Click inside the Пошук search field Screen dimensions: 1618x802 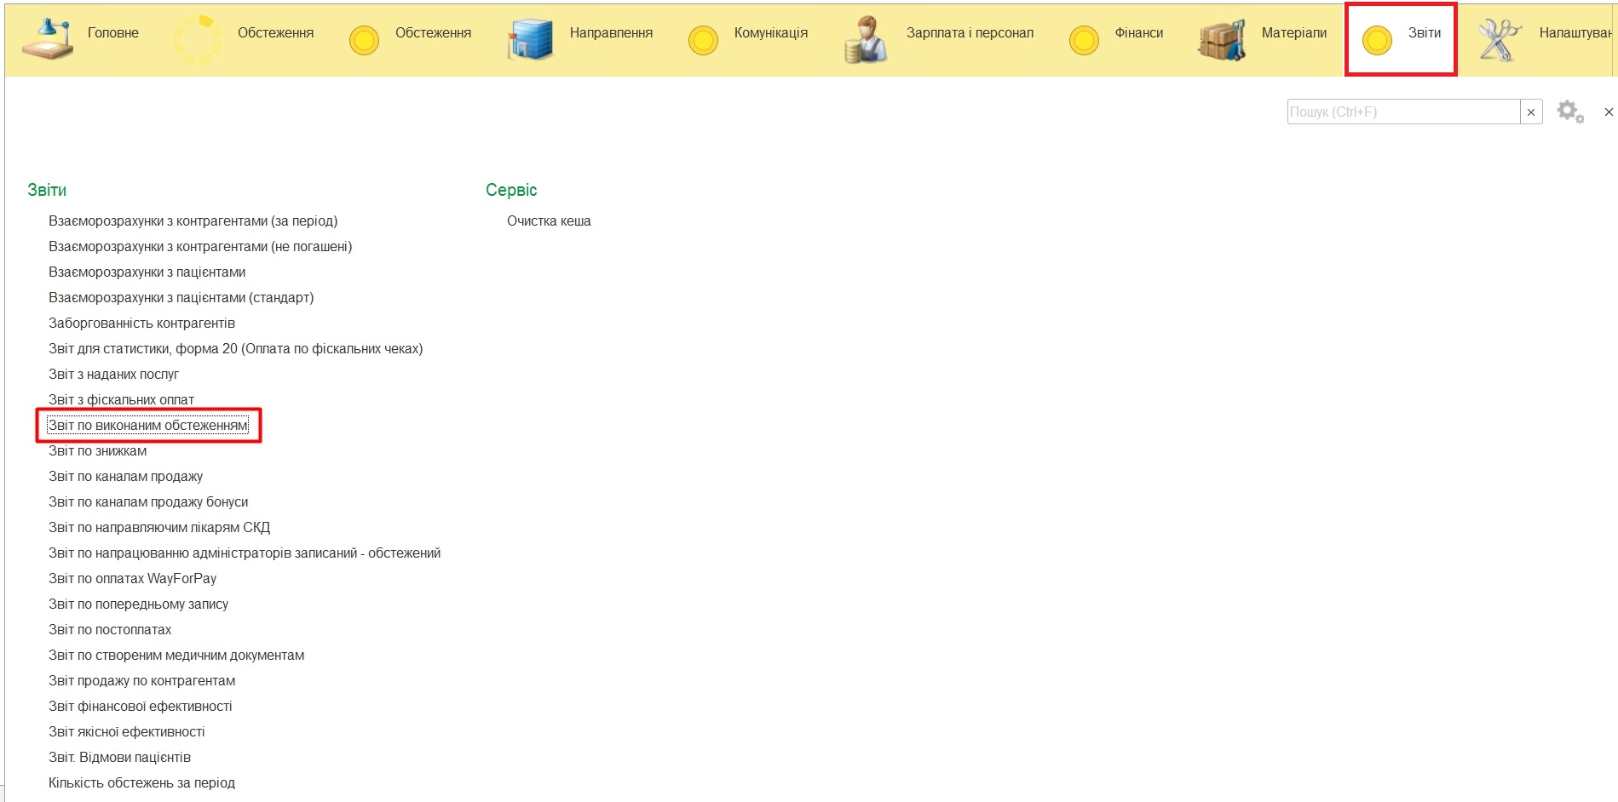point(1402,112)
